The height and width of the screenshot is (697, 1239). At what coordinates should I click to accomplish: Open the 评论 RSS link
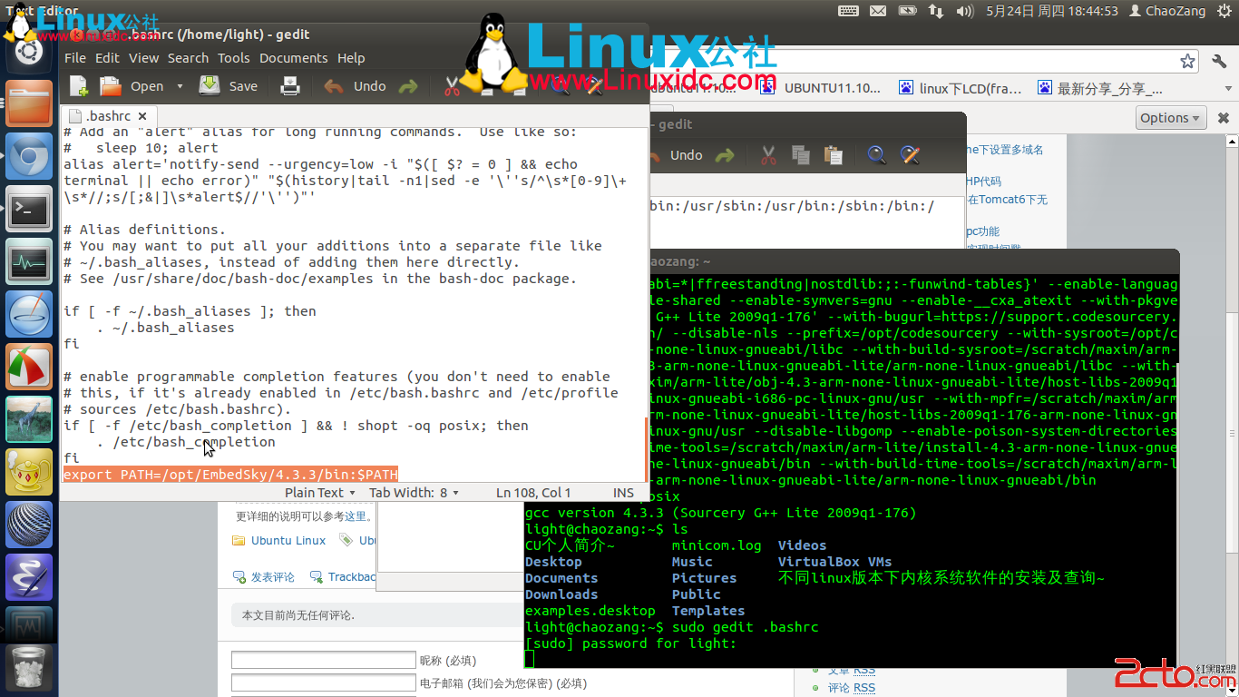[852, 688]
